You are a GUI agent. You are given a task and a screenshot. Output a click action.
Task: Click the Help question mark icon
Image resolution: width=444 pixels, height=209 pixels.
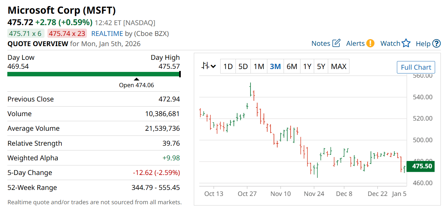click(x=437, y=44)
